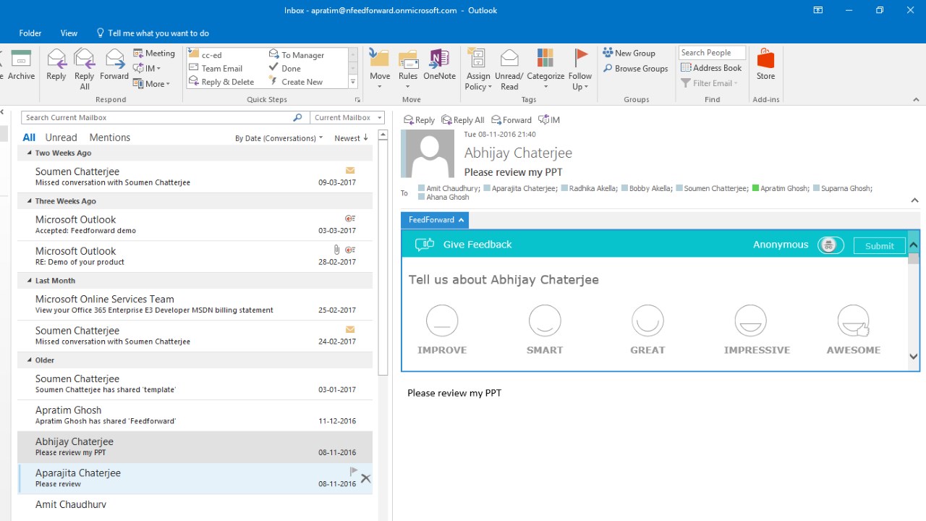Click the search magnifier in the mailbox search

click(297, 117)
